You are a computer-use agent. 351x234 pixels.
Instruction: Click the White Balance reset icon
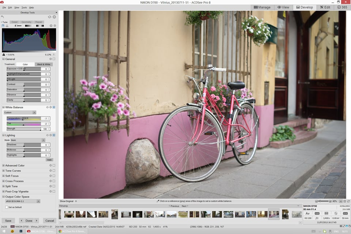(x=48, y=107)
